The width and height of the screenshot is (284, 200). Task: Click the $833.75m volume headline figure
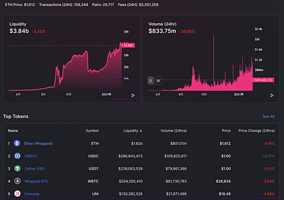[162, 31]
